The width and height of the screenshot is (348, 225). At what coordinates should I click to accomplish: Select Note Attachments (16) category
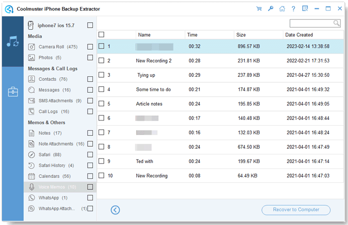tap(62, 144)
